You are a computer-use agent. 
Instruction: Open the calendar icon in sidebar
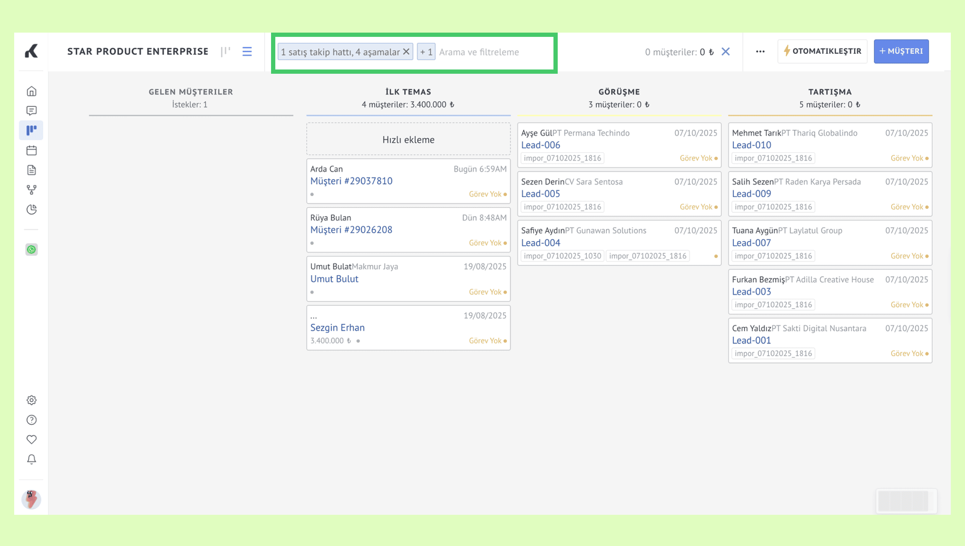pyautogui.click(x=32, y=150)
